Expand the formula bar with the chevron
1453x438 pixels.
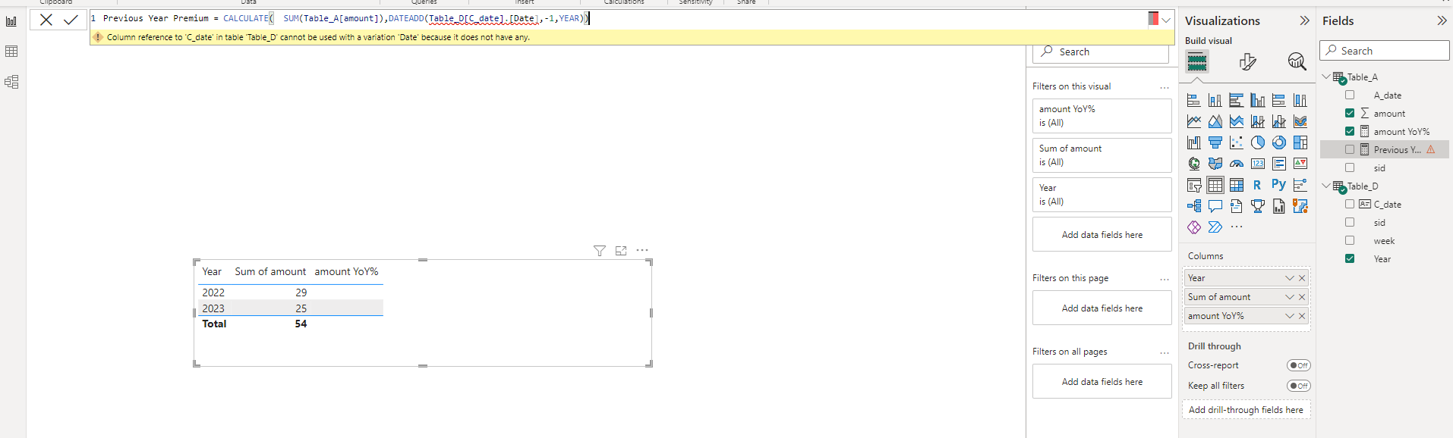tap(1166, 20)
